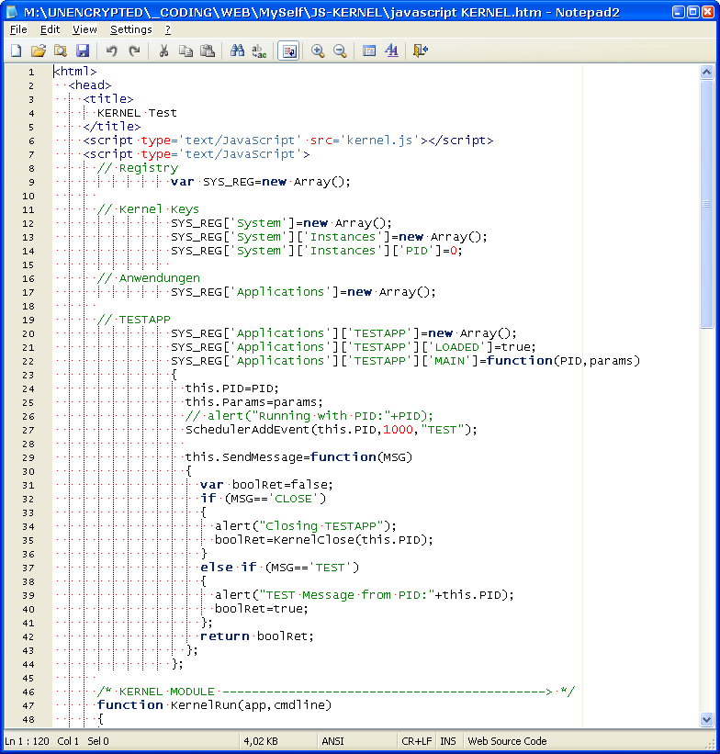Click the 'CR+LF' line ending status
The width and height of the screenshot is (720, 754).
417,741
